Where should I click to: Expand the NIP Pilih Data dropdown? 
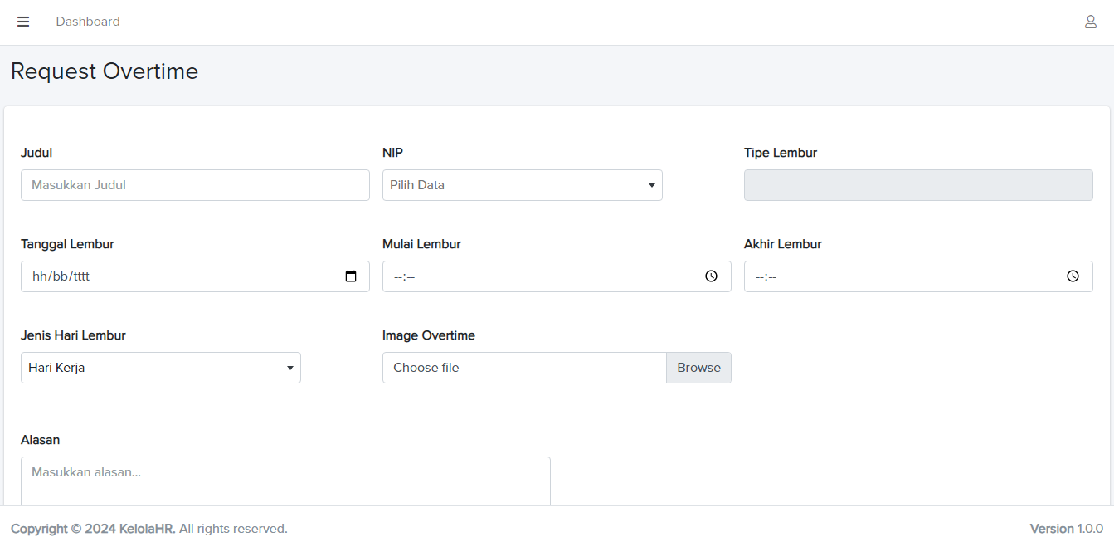point(522,185)
